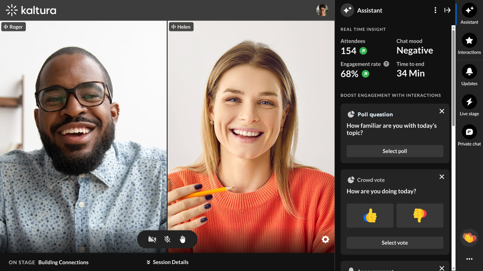Click the Select poll button
483x271 pixels.
pos(395,151)
